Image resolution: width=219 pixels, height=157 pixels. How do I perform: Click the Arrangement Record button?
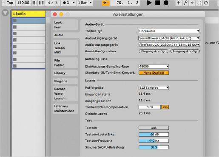[166, 3]
